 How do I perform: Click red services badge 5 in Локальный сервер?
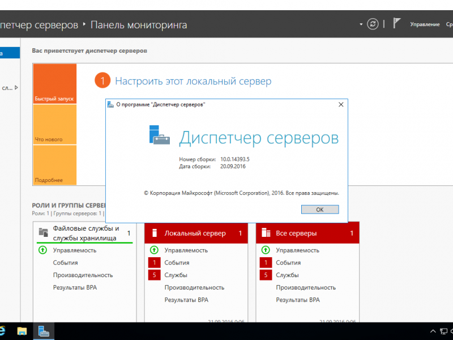pos(154,275)
